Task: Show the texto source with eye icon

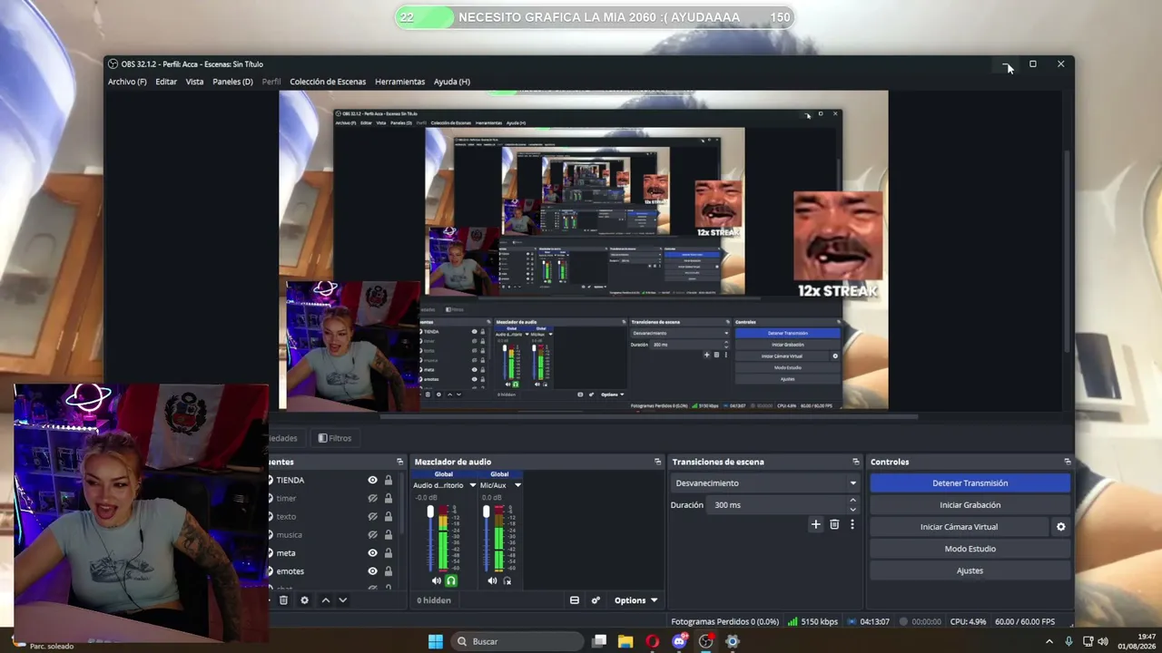Action: 372,516
